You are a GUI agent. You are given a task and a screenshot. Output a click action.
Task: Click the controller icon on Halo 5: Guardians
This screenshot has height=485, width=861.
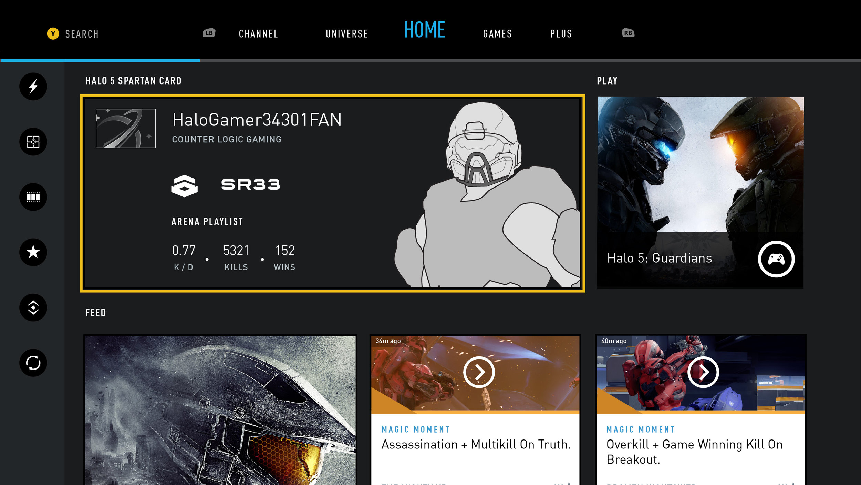tap(776, 259)
